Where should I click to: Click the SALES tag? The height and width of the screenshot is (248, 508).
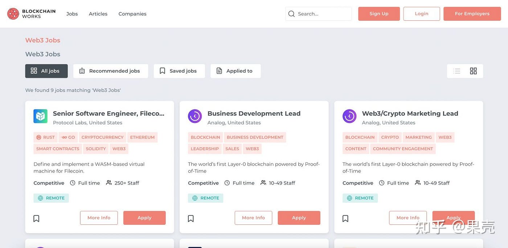pos(232,149)
